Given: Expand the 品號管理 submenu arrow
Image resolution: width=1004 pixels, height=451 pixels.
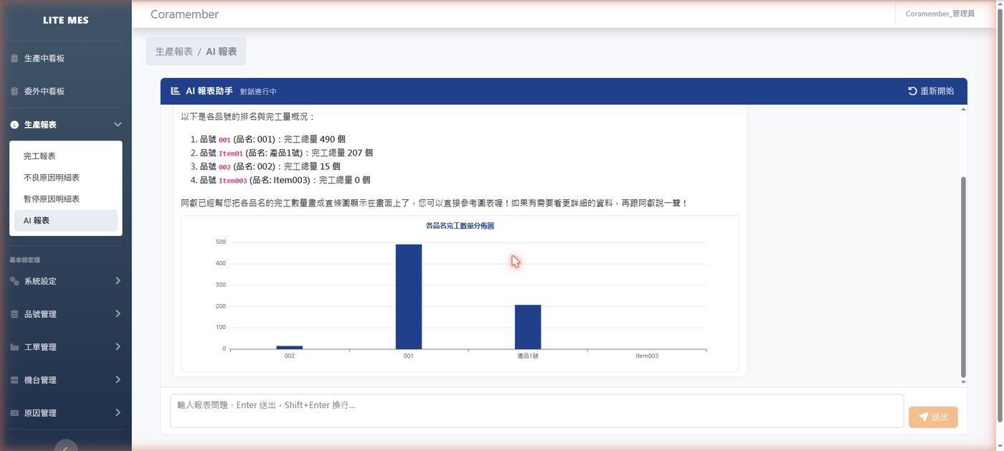Looking at the screenshot, I should (118, 314).
